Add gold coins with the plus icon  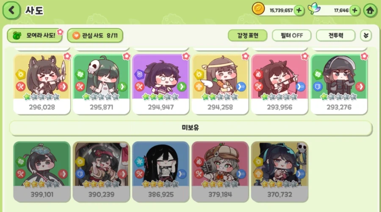click(299, 11)
